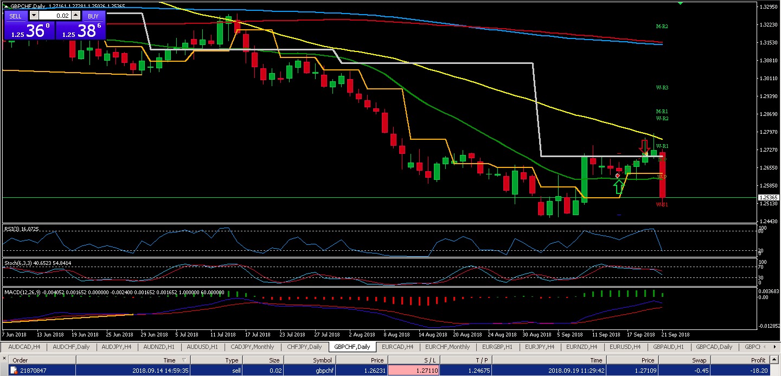Screen dimensions: 781x376
Task: Click the Time header next to T / P
Action: [x=549, y=360]
